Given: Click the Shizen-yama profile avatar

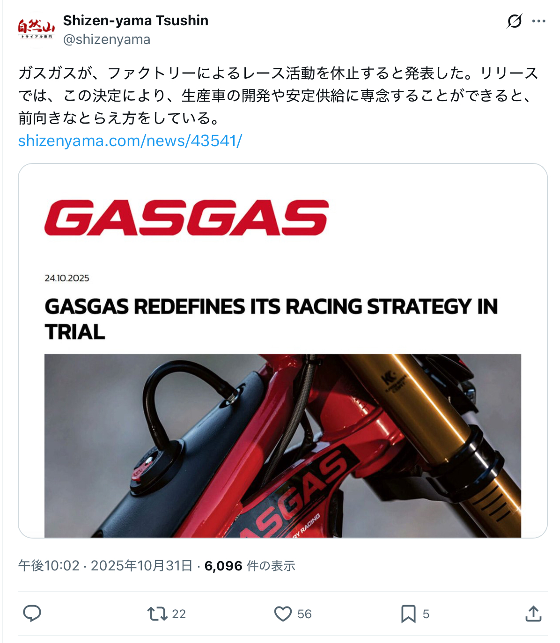Looking at the screenshot, I should (37, 30).
